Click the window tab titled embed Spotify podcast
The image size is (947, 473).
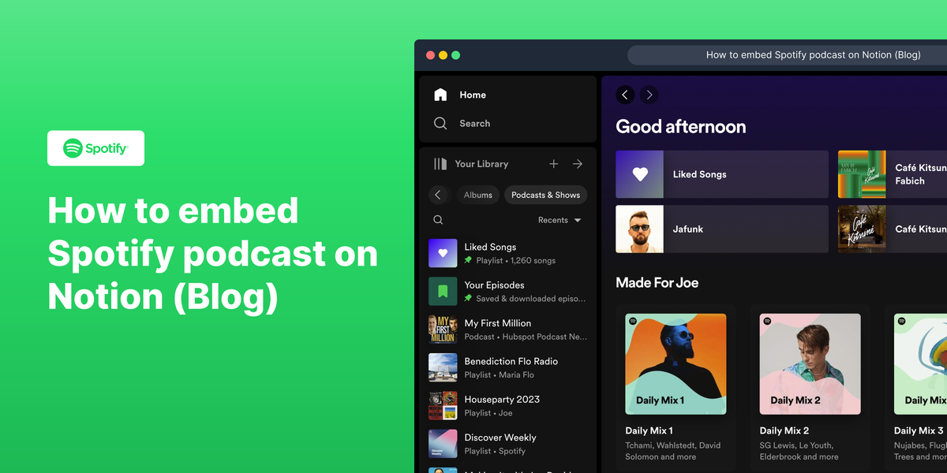pos(813,54)
